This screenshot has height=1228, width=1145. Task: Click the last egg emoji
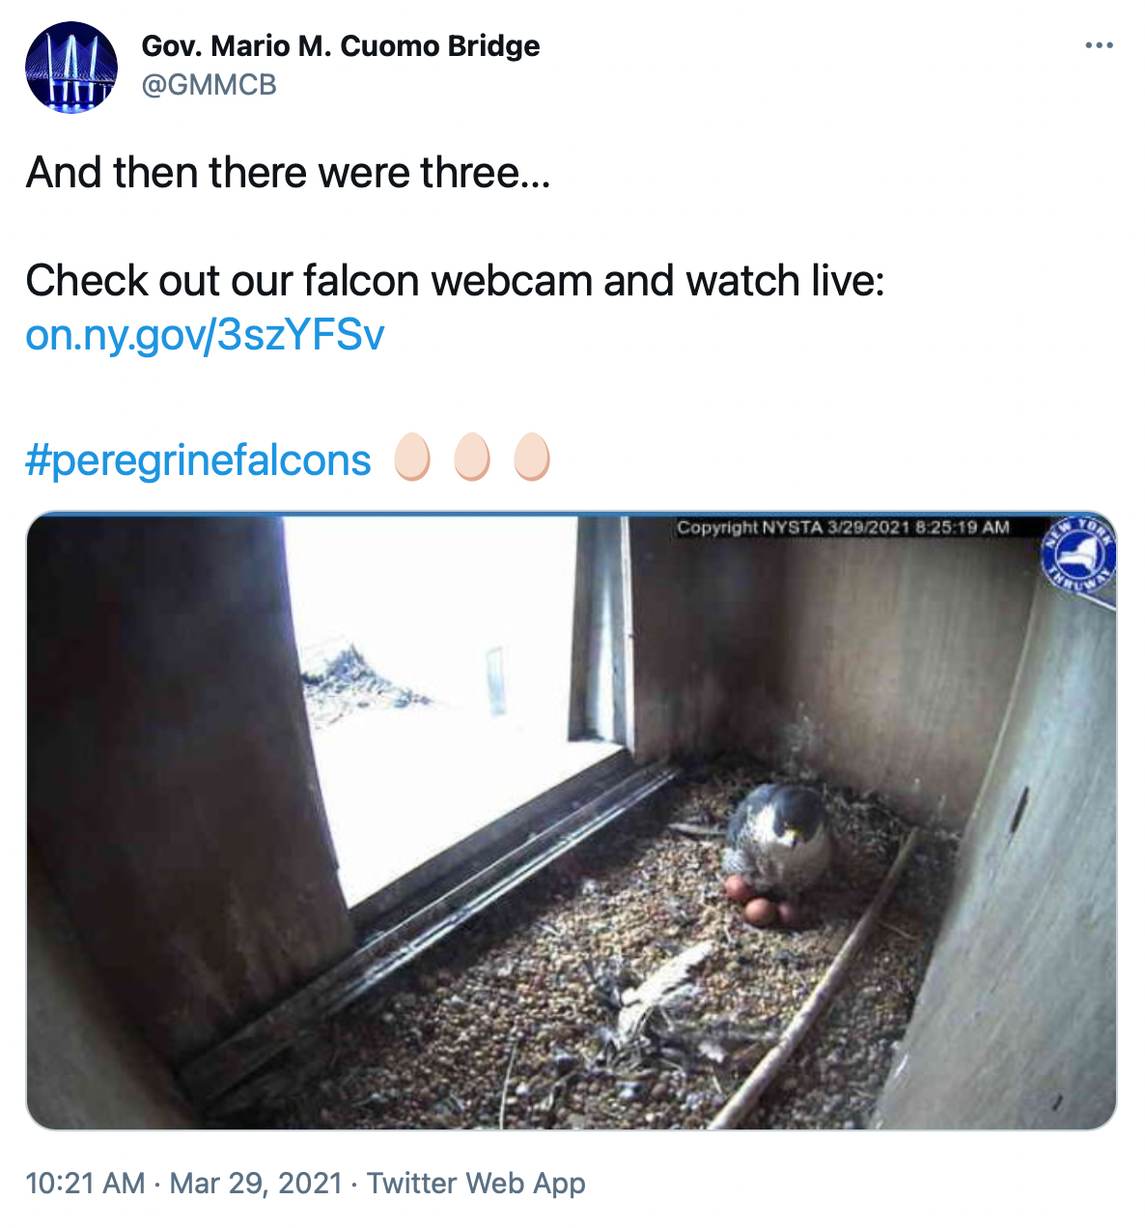pos(532,458)
